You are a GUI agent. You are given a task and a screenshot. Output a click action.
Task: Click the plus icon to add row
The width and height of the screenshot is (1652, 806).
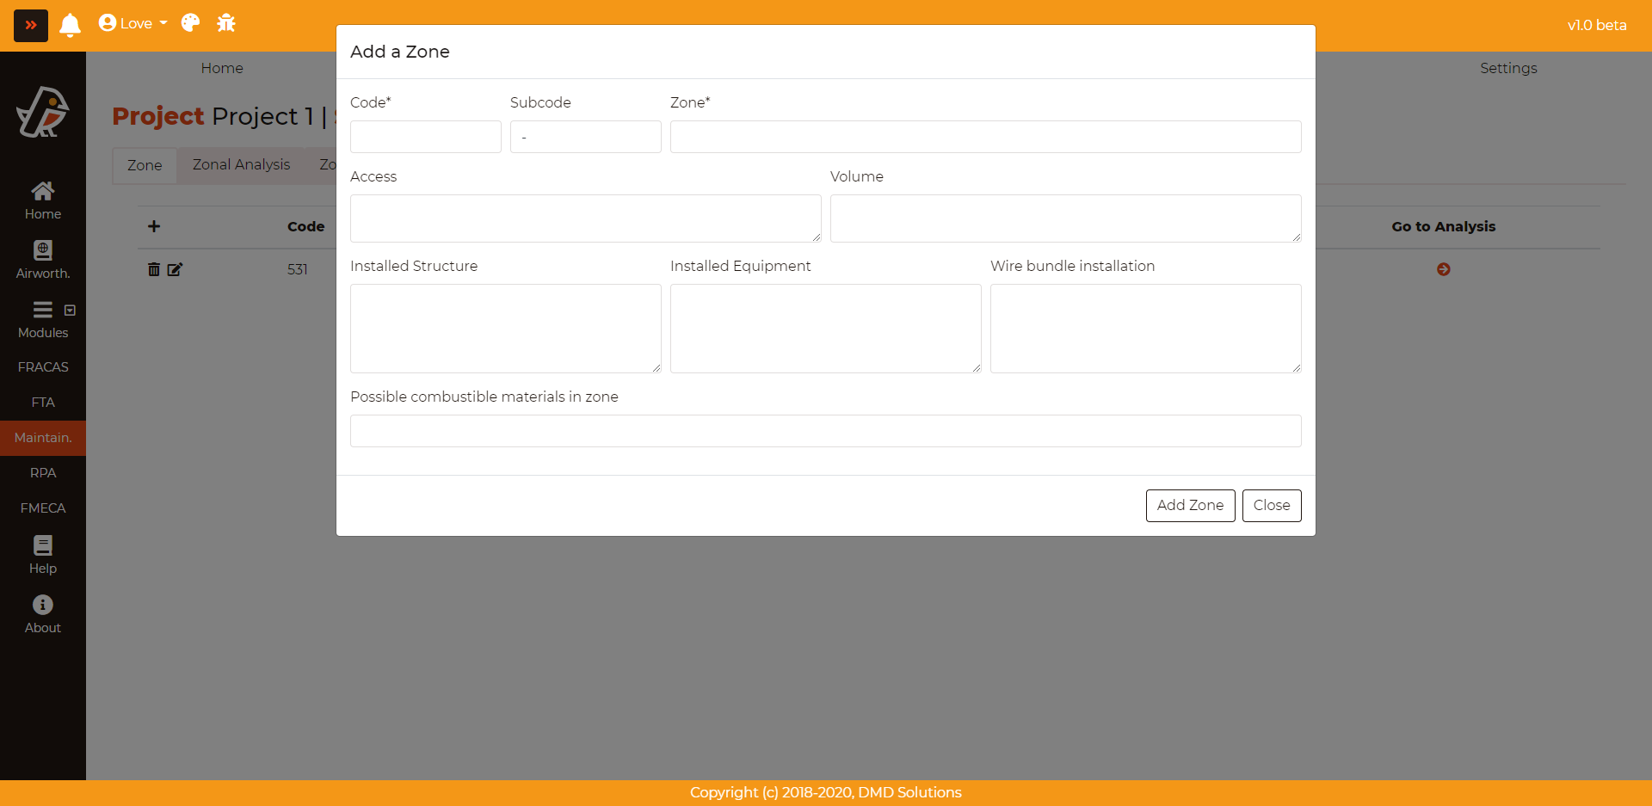tap(154, 226)
